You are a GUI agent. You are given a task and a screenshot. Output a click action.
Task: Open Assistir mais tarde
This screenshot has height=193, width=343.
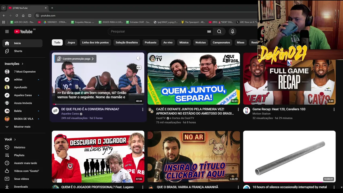[x=22, y=163]
